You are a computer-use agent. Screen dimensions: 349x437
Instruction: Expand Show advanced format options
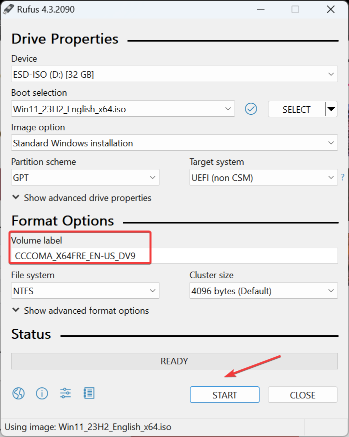tap(80, 311)
